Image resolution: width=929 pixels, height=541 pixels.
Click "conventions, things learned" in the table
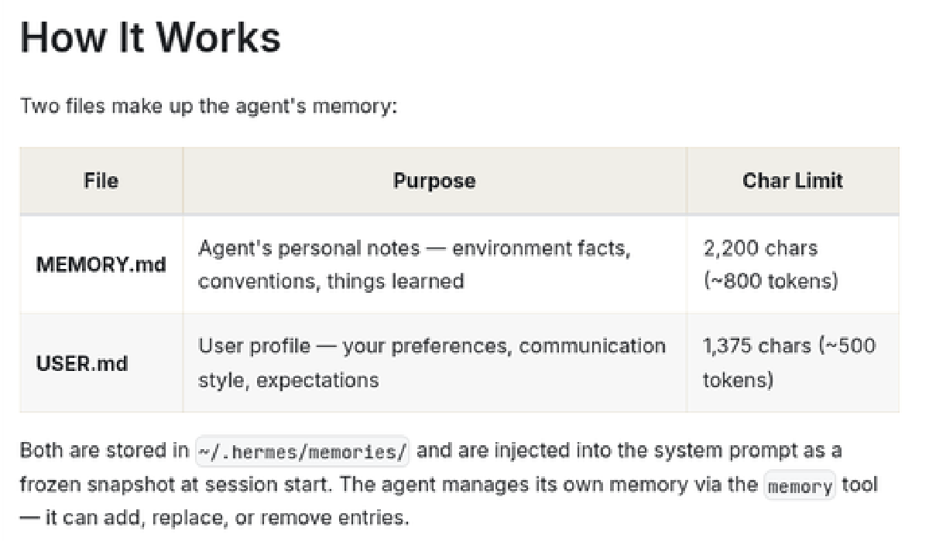[331, 281]
